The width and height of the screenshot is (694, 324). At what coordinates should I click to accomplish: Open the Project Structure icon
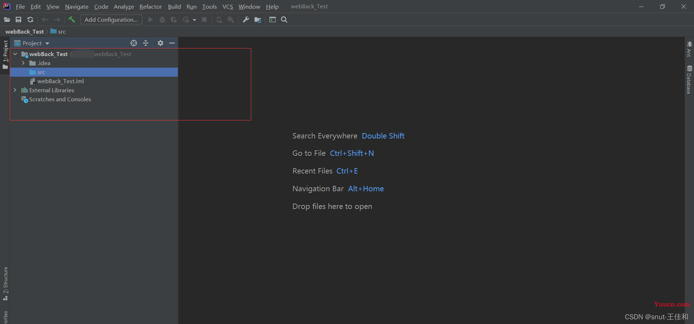258,20
